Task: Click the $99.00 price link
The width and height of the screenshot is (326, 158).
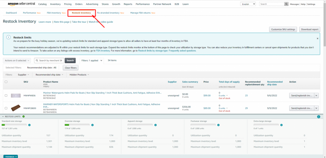Action: 207,96
